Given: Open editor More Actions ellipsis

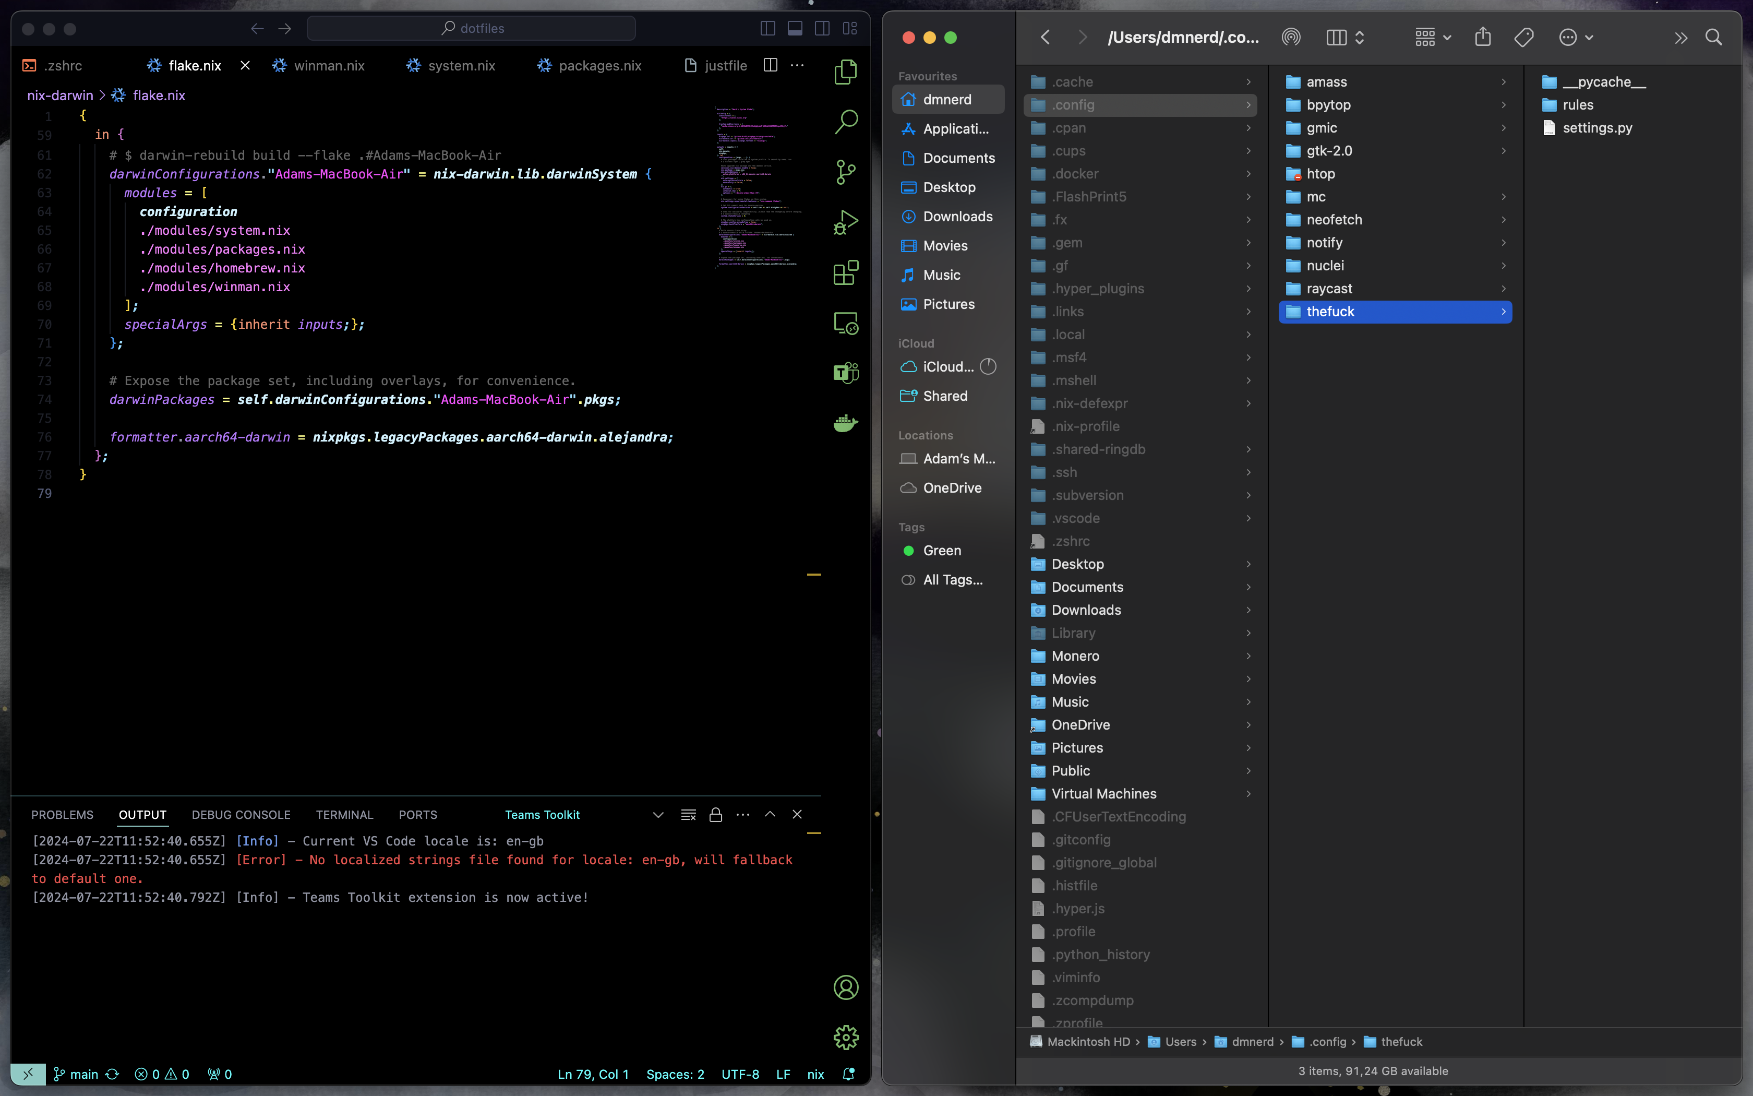Looking at the screenshot, I should pos(798,65).
